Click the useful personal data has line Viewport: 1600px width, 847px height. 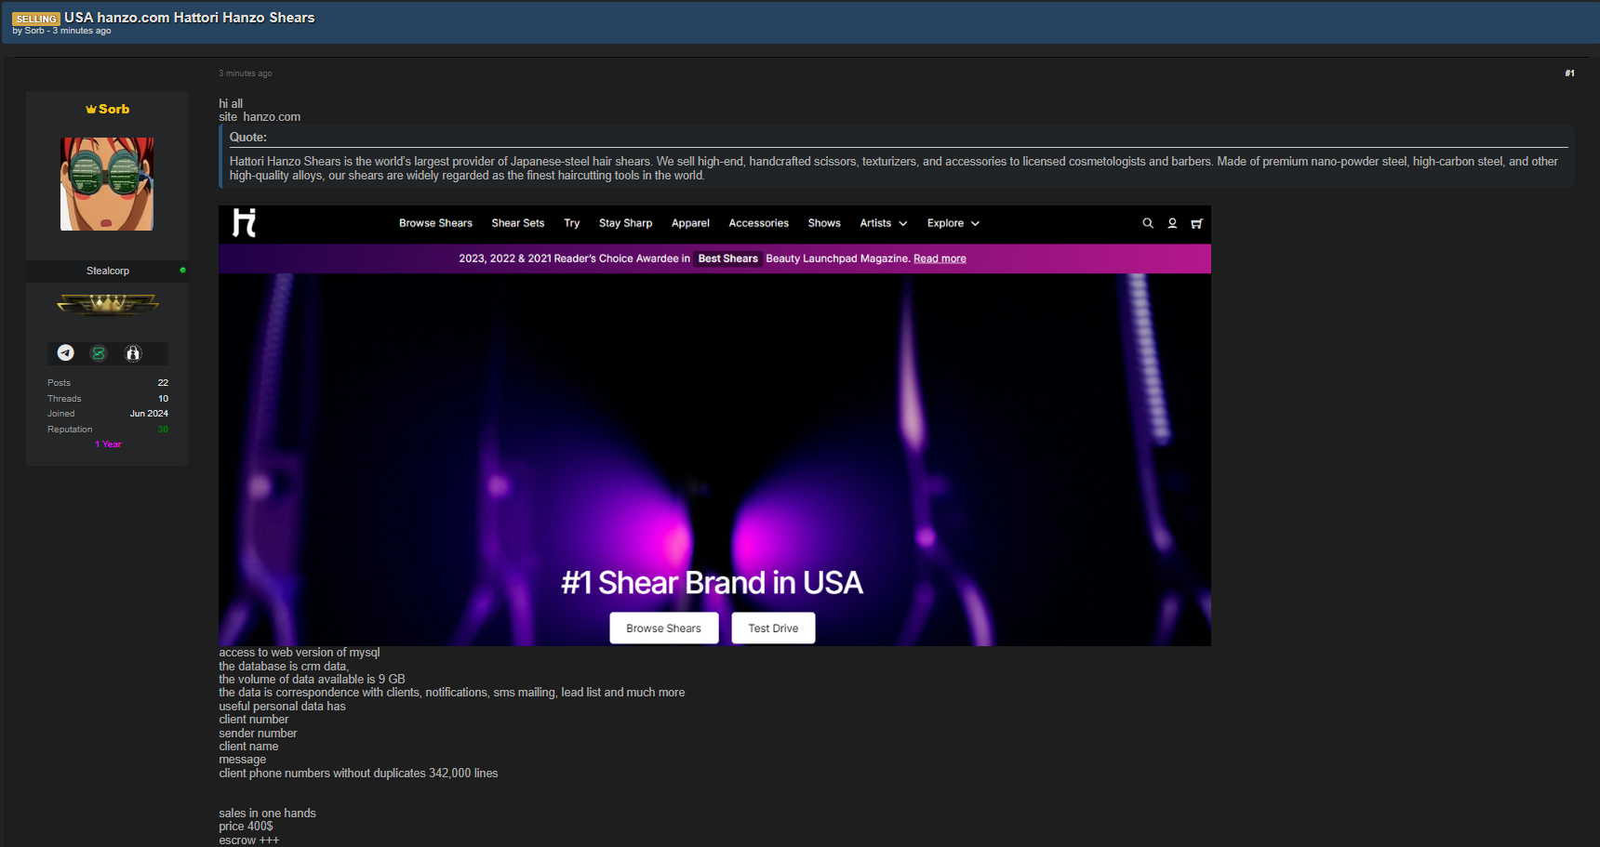coord(282,707)
